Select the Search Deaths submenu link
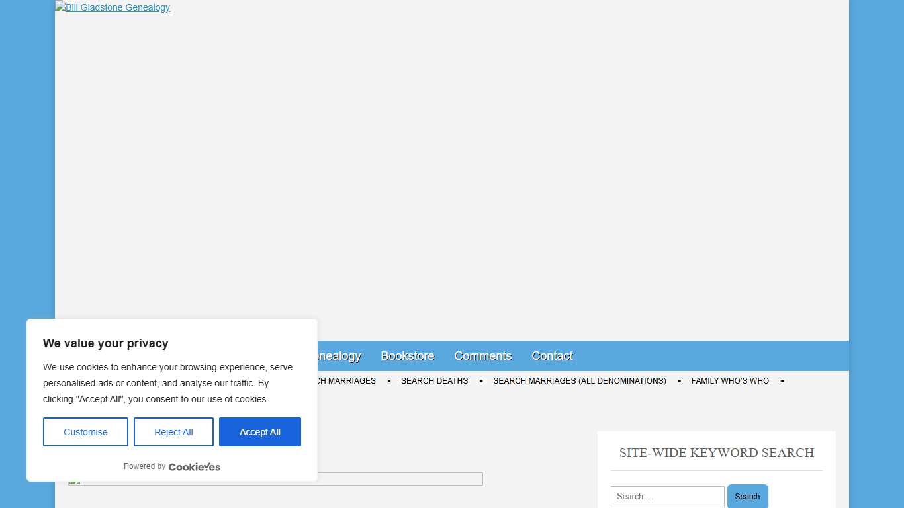904x508 pixels. (x=434, y=381)
